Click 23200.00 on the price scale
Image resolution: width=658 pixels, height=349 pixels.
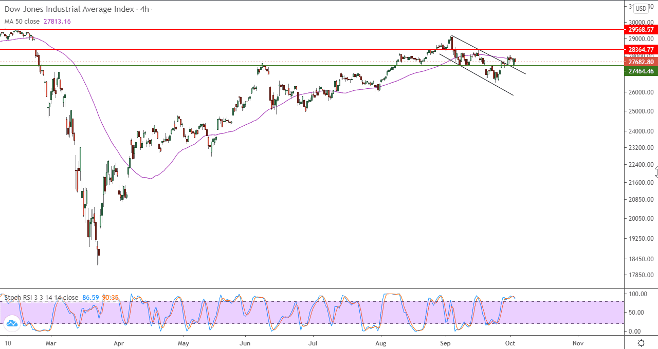641,148
